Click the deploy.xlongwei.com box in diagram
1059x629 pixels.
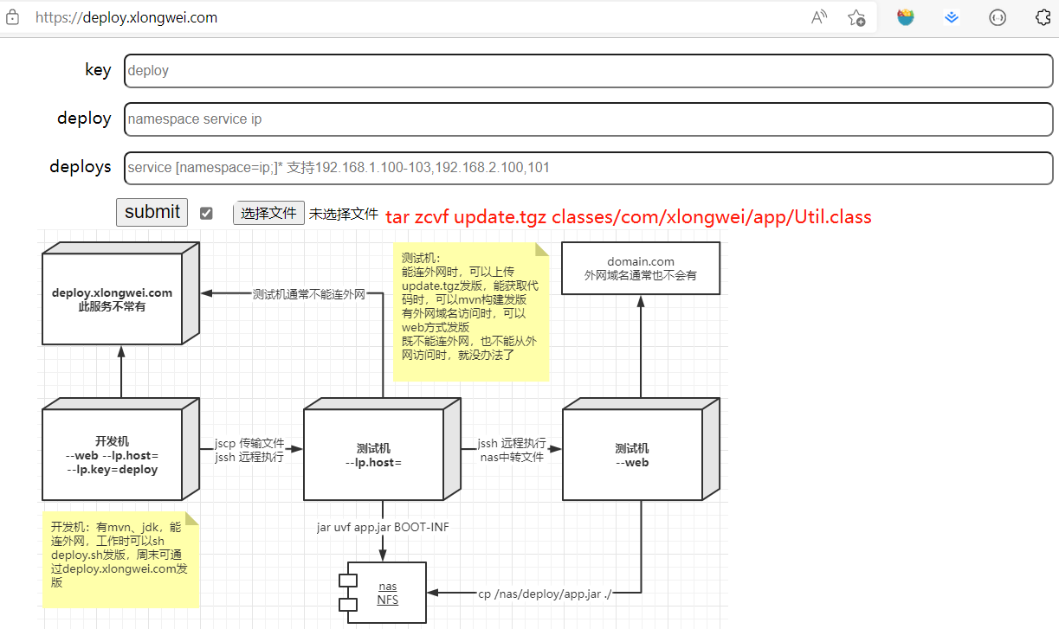tap(113, 299)
